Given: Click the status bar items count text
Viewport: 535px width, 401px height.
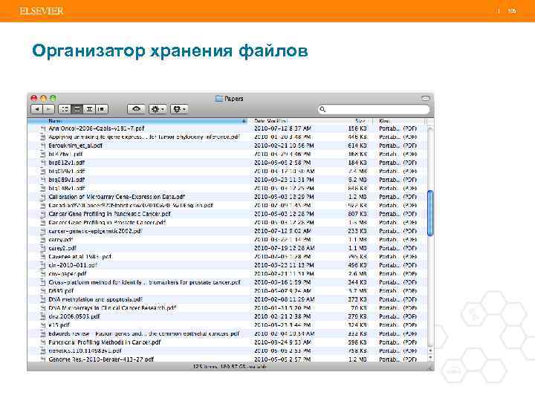Looking at the screenshot, I should tap(230, 367).
